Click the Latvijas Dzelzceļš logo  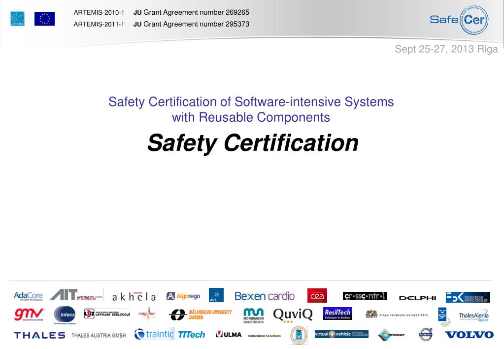pos(107,314)
